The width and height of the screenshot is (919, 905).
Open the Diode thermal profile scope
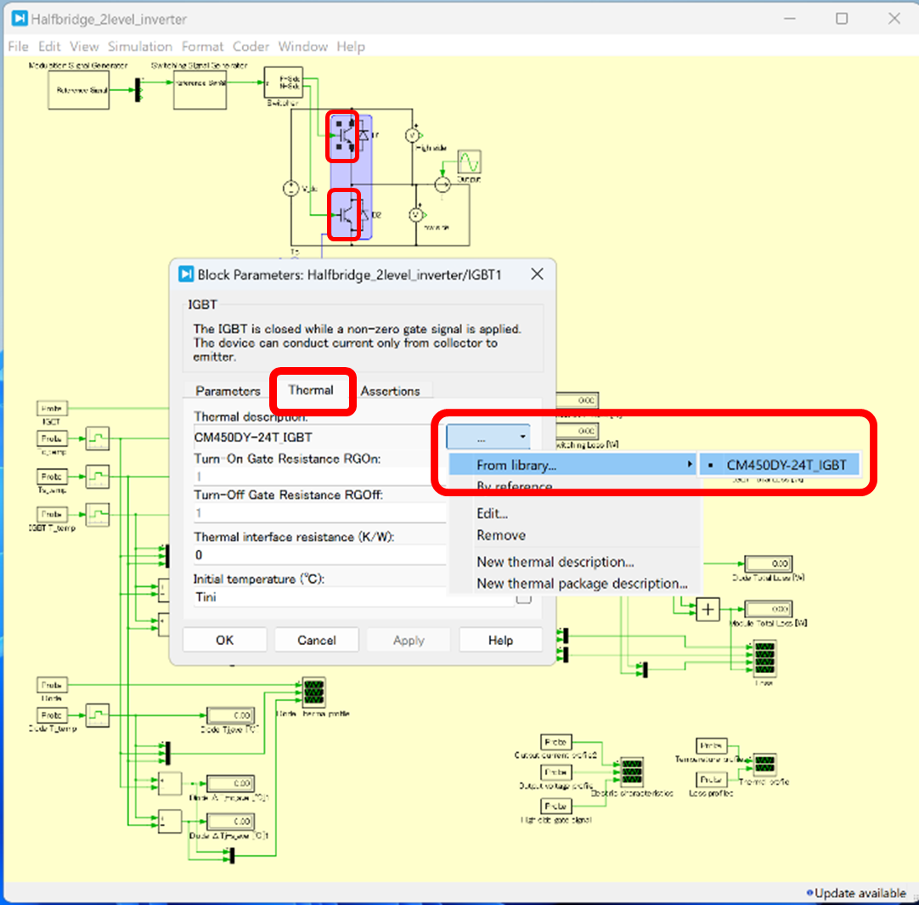(313, 693)
